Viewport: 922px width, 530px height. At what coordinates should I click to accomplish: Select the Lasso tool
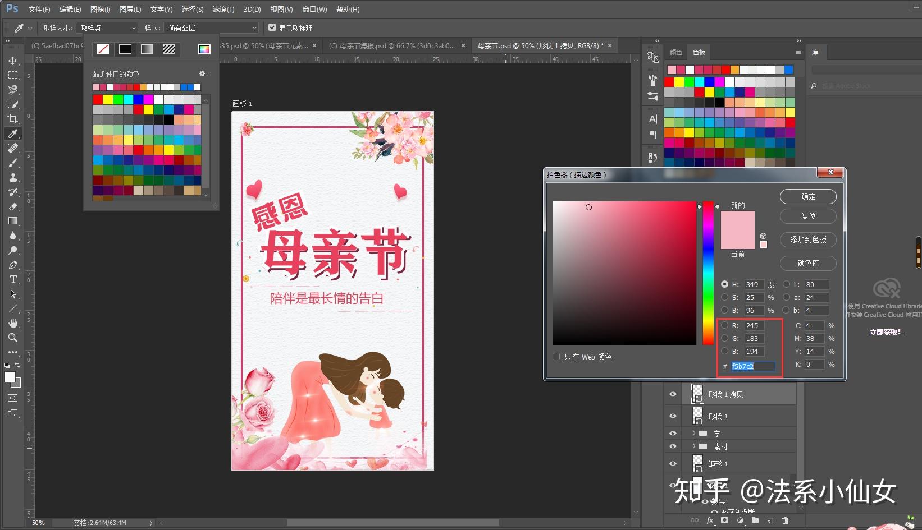(x=13, y=90)
